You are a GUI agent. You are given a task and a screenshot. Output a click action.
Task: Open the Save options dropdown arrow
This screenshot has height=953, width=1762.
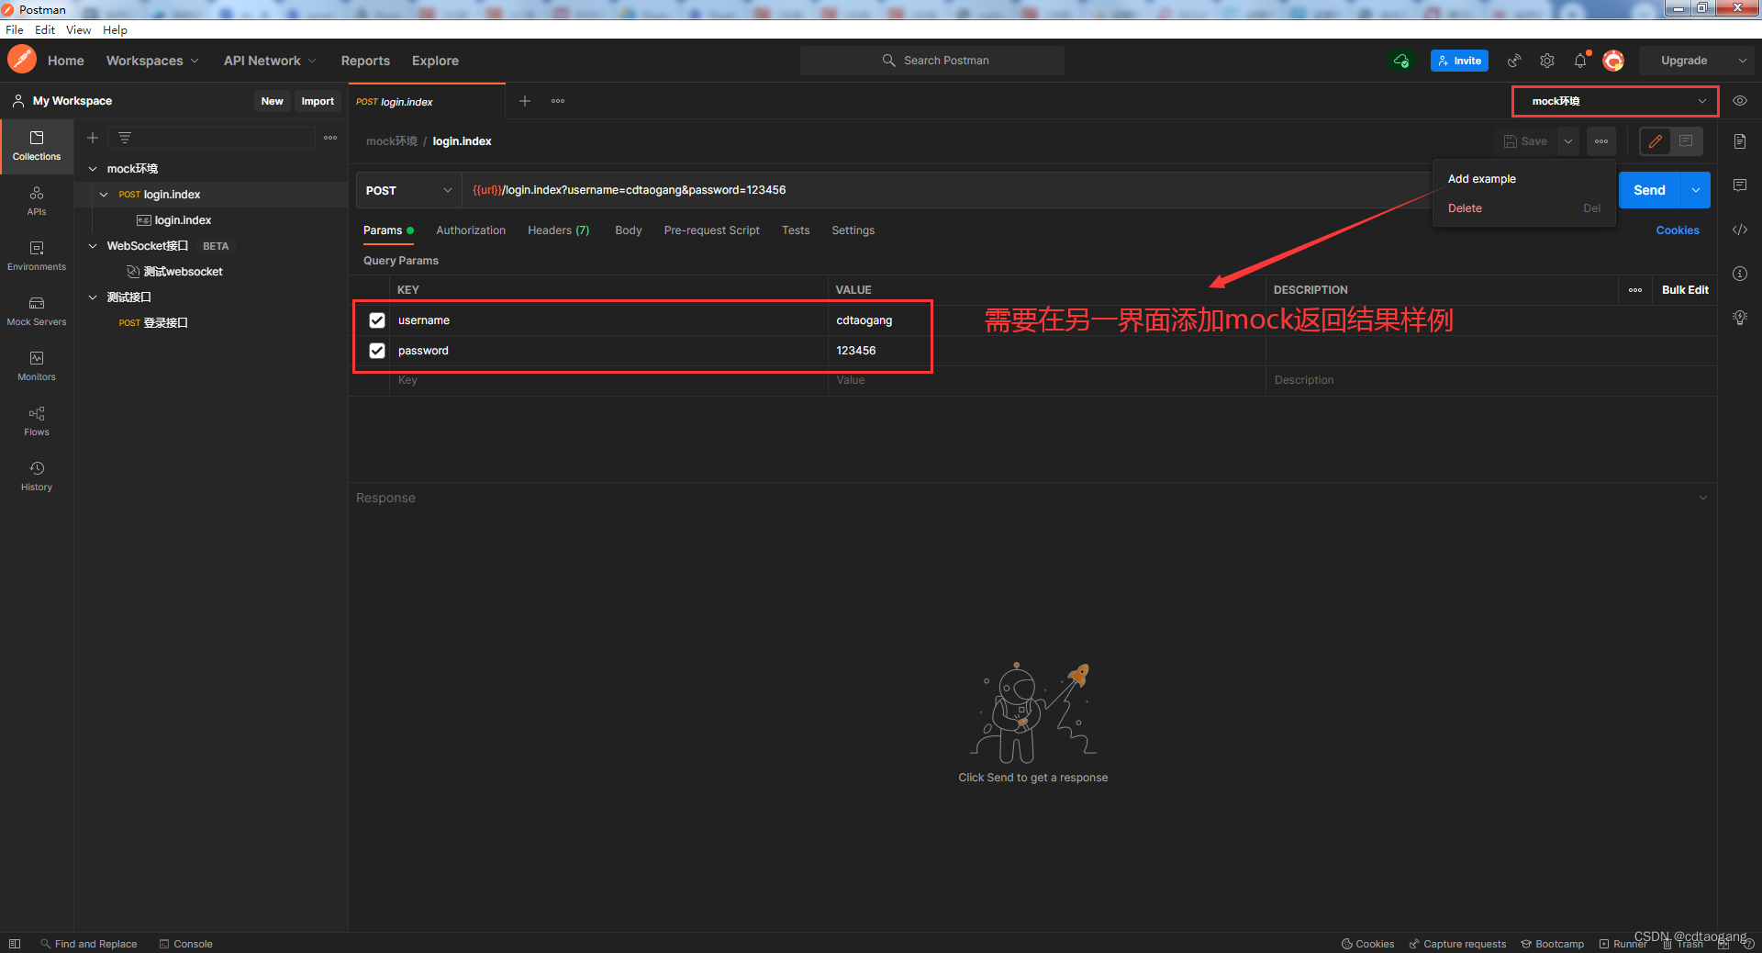(x=1568, y=141)
